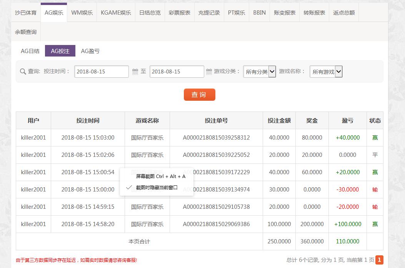405x268 pixels.
Task: Go to the 余额查询 tab
Action: (x=26, y=32)
